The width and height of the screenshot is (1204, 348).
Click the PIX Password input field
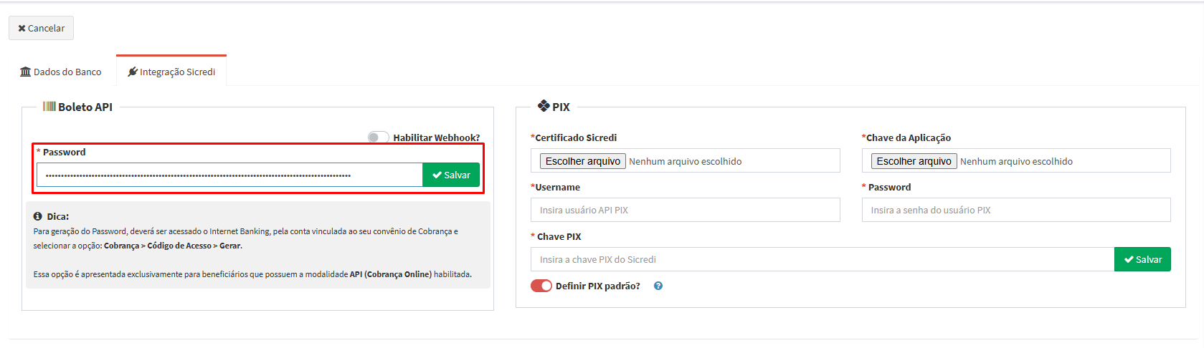click(x=1016, y=210)
